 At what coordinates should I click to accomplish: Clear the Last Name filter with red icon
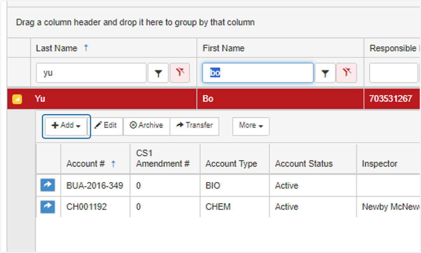coord(180,73)
